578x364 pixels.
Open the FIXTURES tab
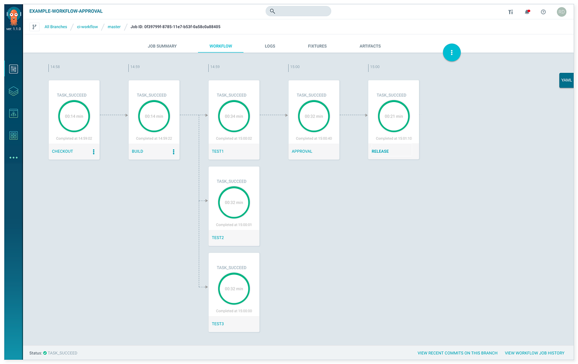click(317, 46)
